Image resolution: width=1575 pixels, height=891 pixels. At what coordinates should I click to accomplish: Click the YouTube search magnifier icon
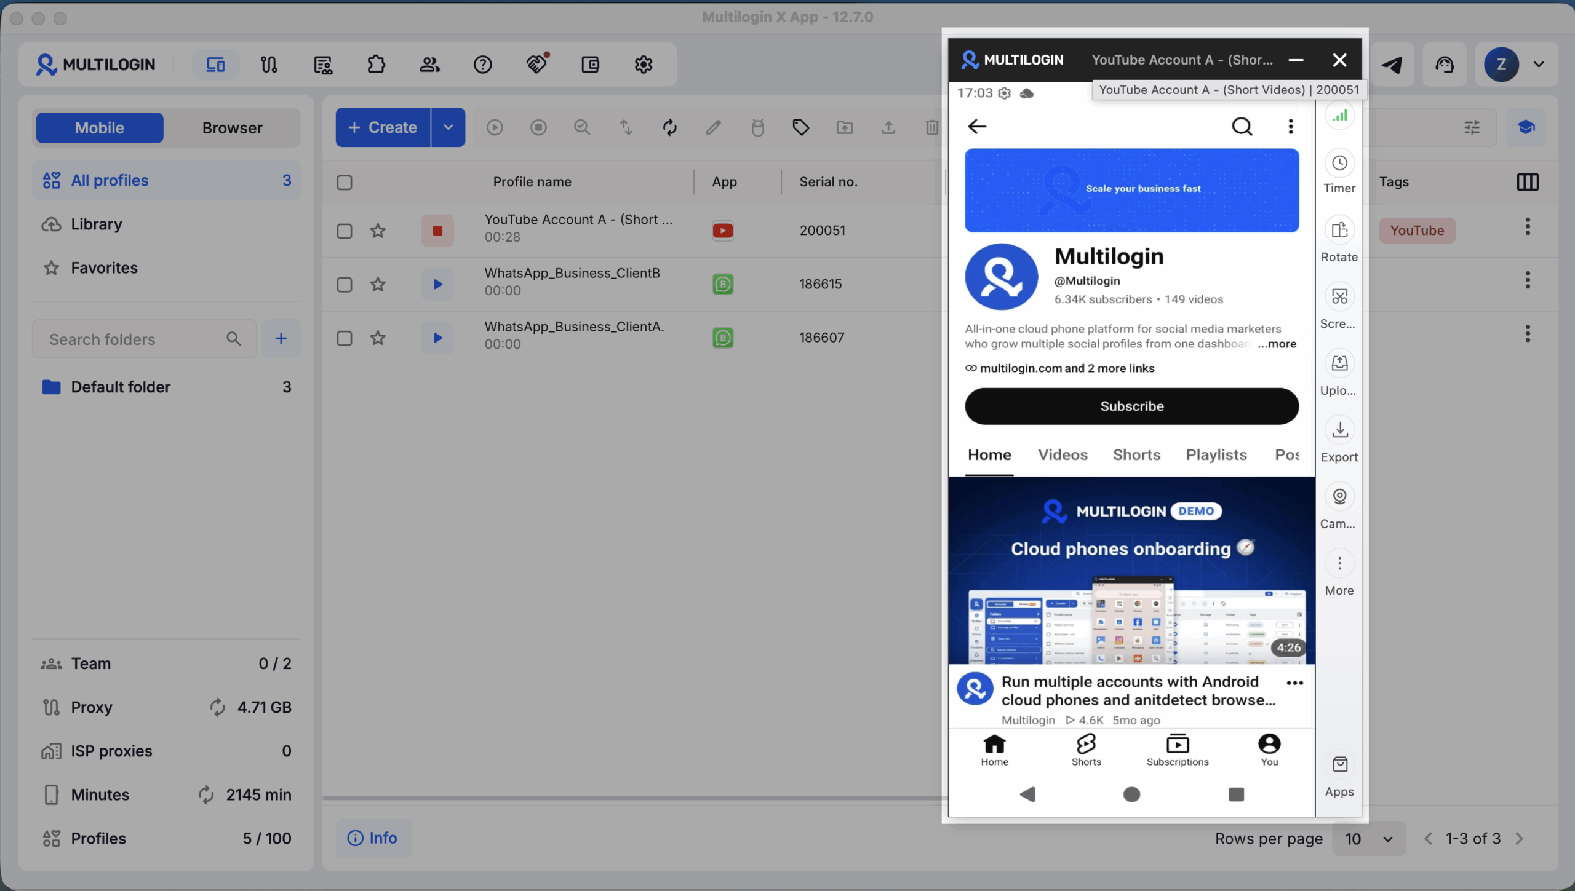pyautogui.click(x=1242, y=127)
